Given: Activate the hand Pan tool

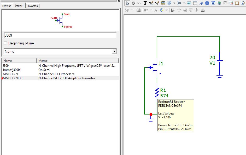Looking at the screenshot, I should point(133,3).
